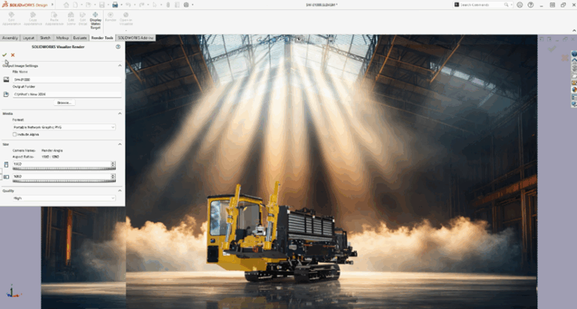Click Edit Scene in the ribbon
Screen dimensions: 577x309
[71, 19]
